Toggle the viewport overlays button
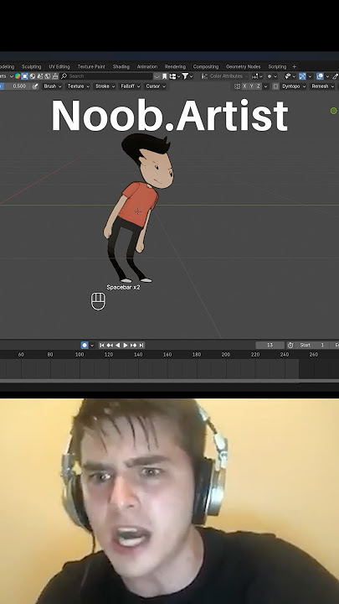Screen dimensions: 339x604 [x=320, y=76]
